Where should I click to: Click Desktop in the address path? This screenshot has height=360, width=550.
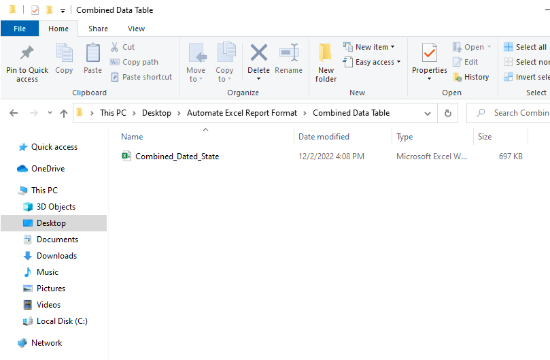click(156, 113)
